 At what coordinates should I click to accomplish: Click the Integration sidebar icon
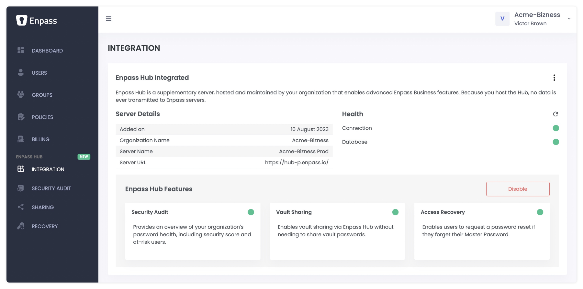tap(21, 169)
